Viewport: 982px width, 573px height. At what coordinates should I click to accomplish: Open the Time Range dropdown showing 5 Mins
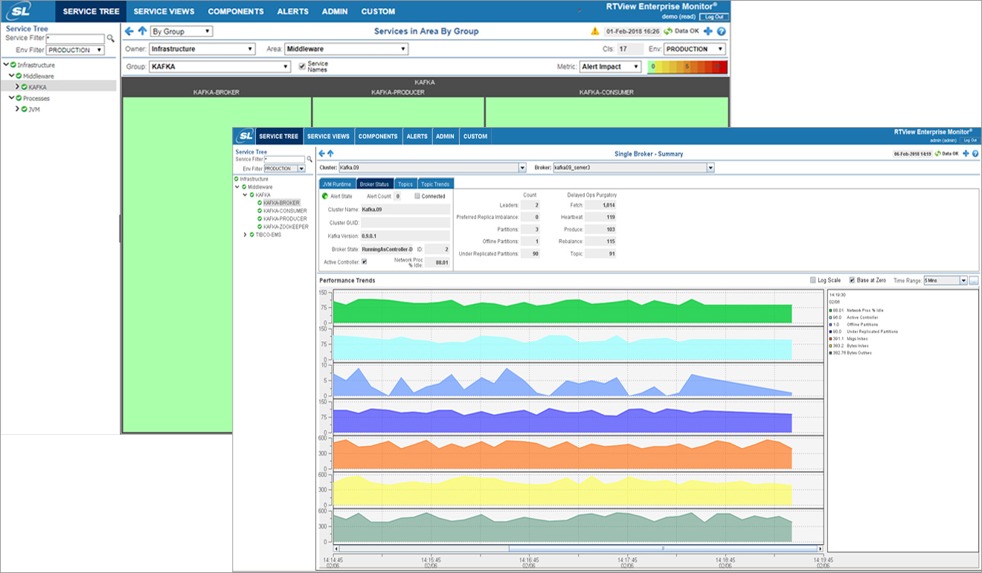point(945,280)
